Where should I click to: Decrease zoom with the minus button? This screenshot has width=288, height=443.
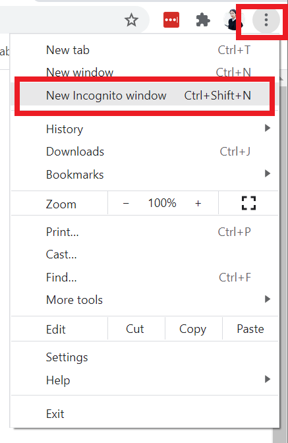click(x=126, y=203)
